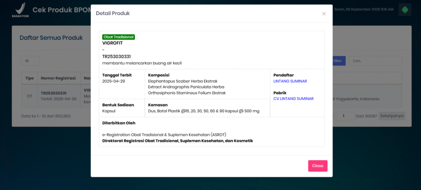This screenshot has height=190, width=421.
Task: Click the Obat Tradisional green badge
Action: pyautogui.click(x=118, y=37)
